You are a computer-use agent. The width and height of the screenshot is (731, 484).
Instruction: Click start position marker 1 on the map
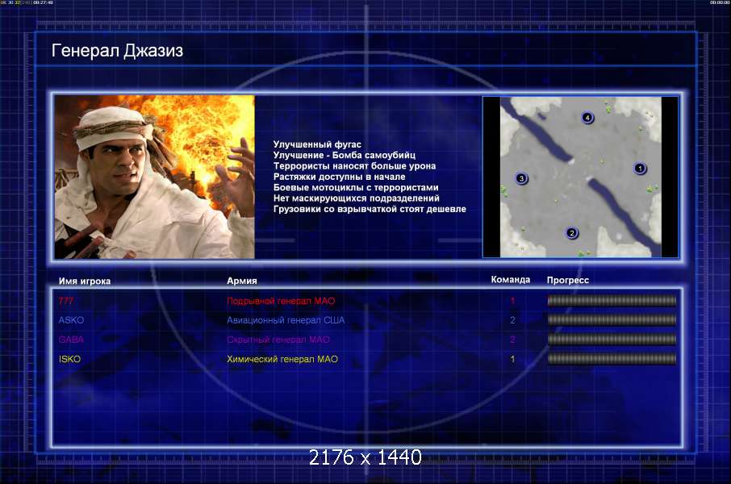[640, 169]
